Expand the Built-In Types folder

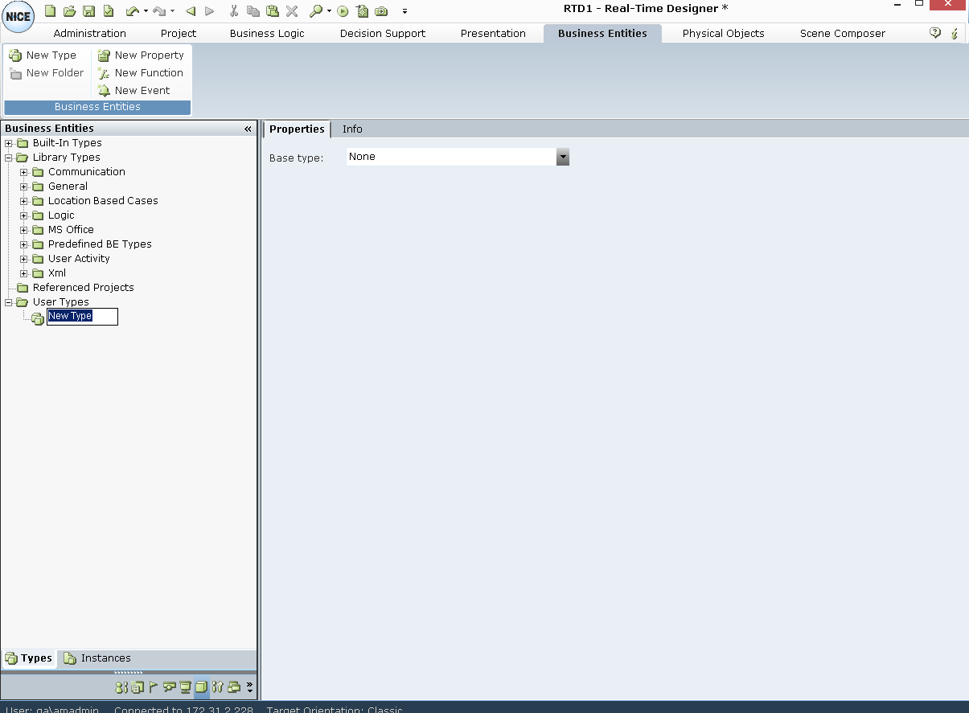click(9, 143)
